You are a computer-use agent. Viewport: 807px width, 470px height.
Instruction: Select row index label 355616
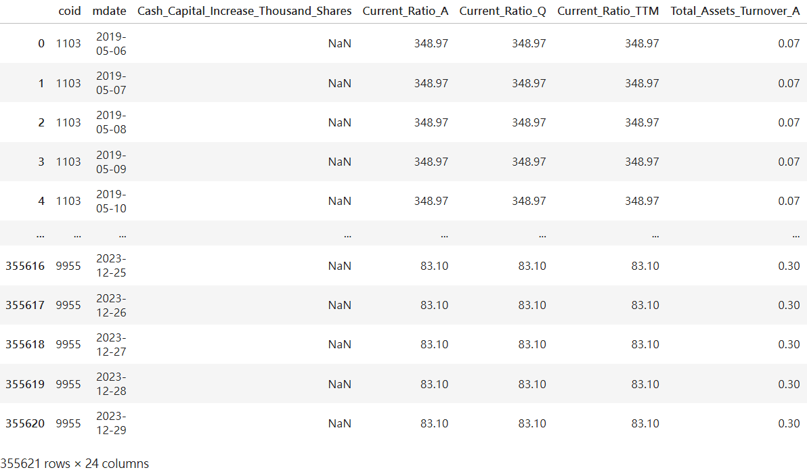(25, 266)
